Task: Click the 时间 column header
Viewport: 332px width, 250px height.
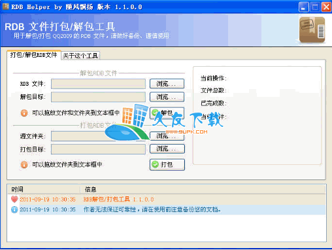Action: coord(44,189)
